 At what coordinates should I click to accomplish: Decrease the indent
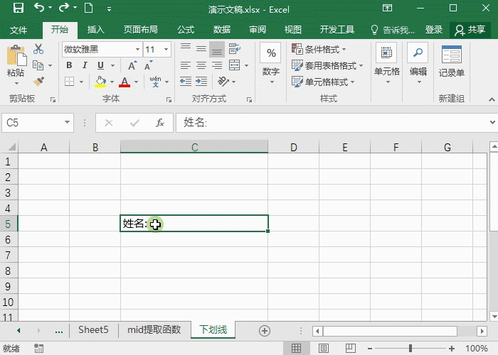point(186,82)
